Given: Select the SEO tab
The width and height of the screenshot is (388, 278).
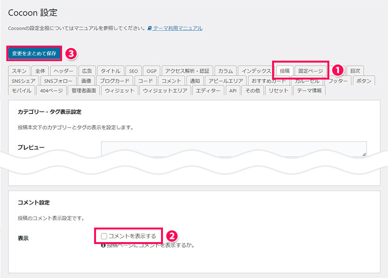Looking at the screenshot, I should click(133, 71).
